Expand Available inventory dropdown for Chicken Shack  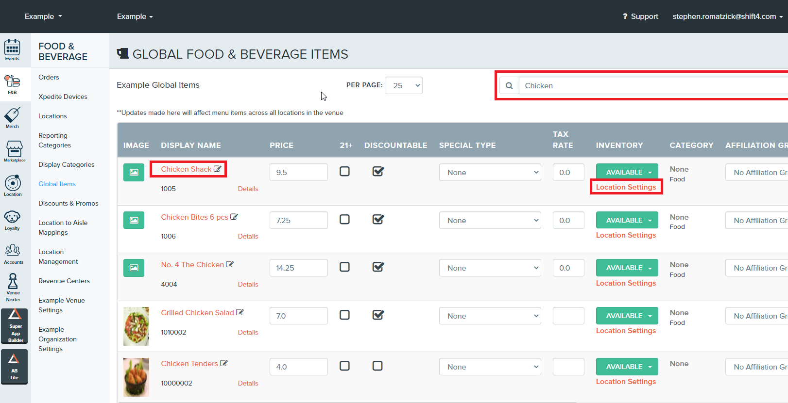pyautogui.click(x=627, y=172)
